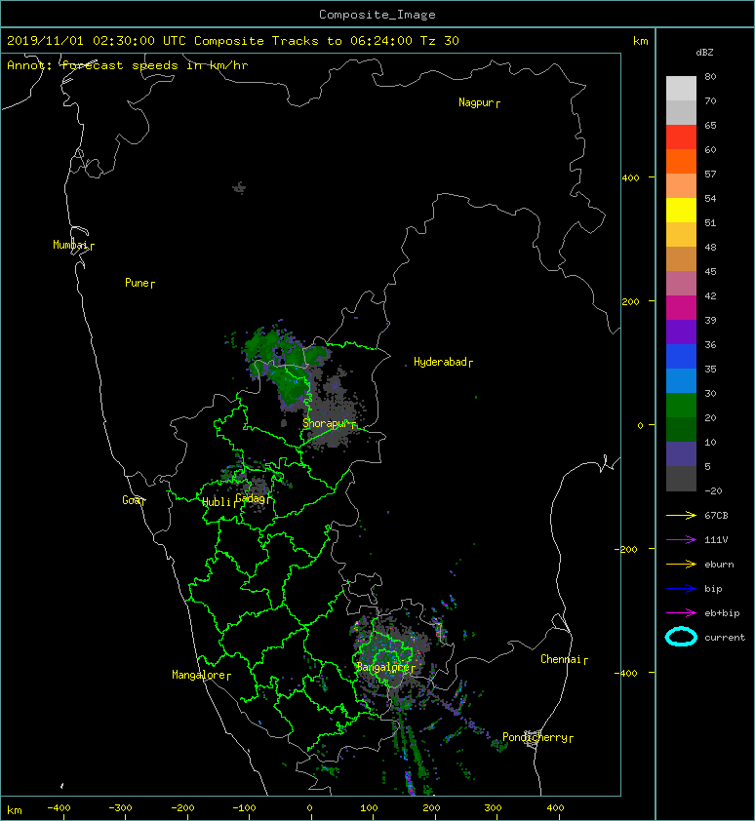Click the 400 tick on bottom axis
Viewport: 755px width, 821px height.
(555, 808)
